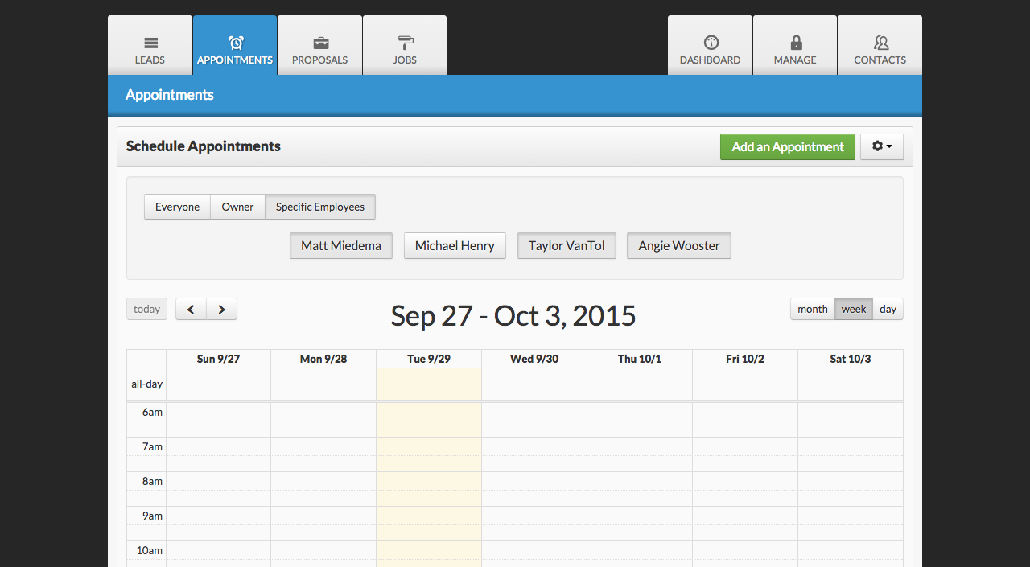
Task: Open the Dashboard tab
Action: 711,46
